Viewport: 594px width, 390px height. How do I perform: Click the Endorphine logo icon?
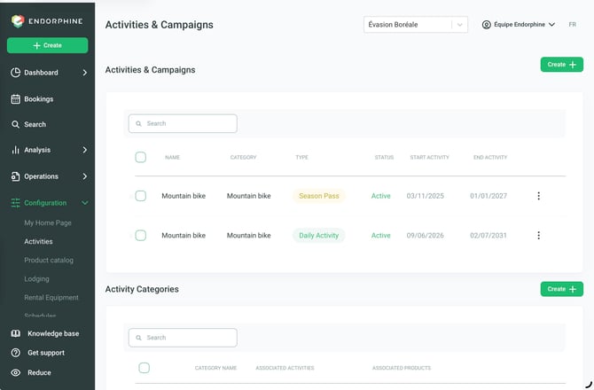click(18, 21)
